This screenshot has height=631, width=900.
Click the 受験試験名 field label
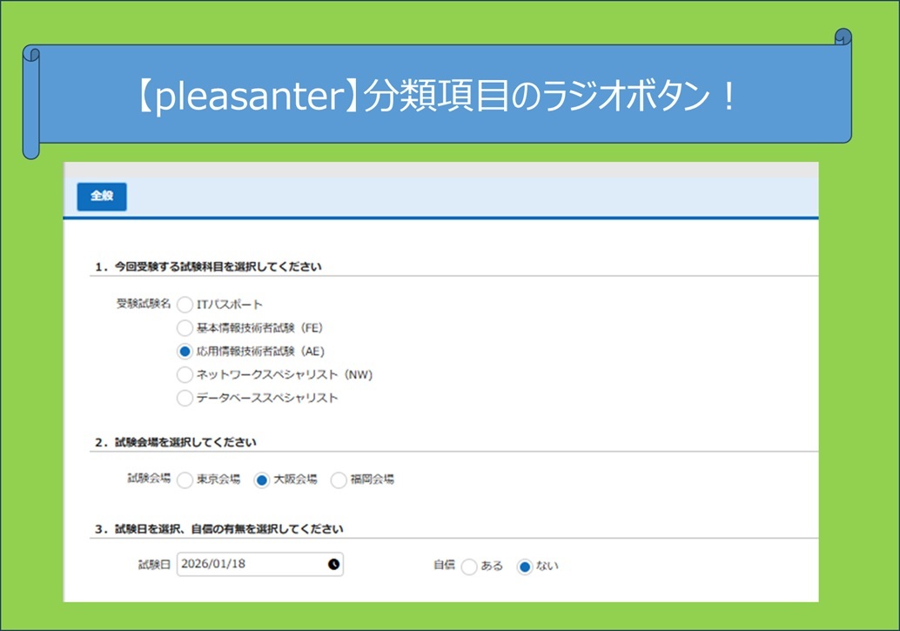point(143,304)
